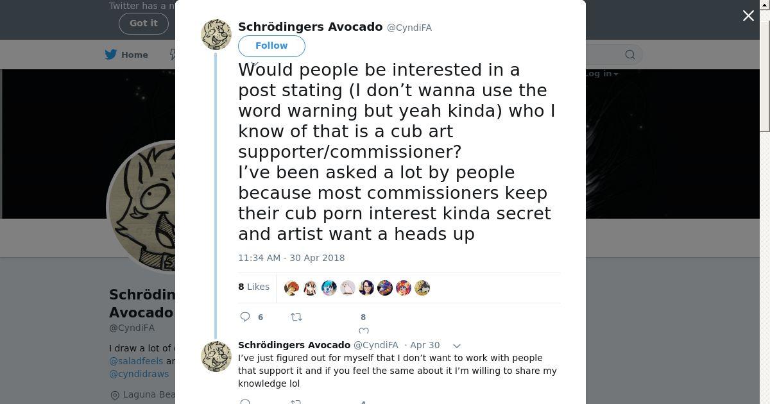Click the location pin icon near Laguna Beach
The width and height of the screenshot is (770, 404).
point(115,395)
